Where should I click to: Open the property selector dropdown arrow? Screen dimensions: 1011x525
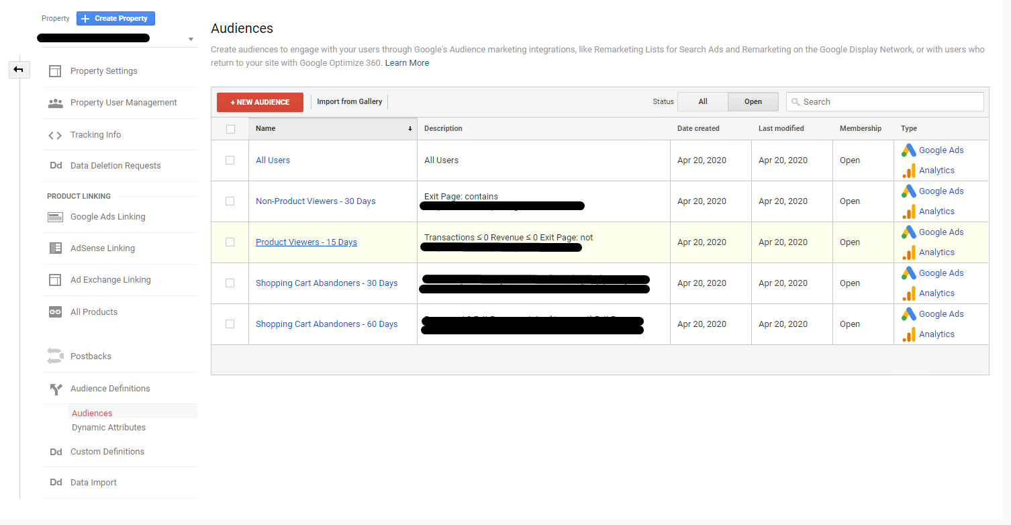pos(191,40)
